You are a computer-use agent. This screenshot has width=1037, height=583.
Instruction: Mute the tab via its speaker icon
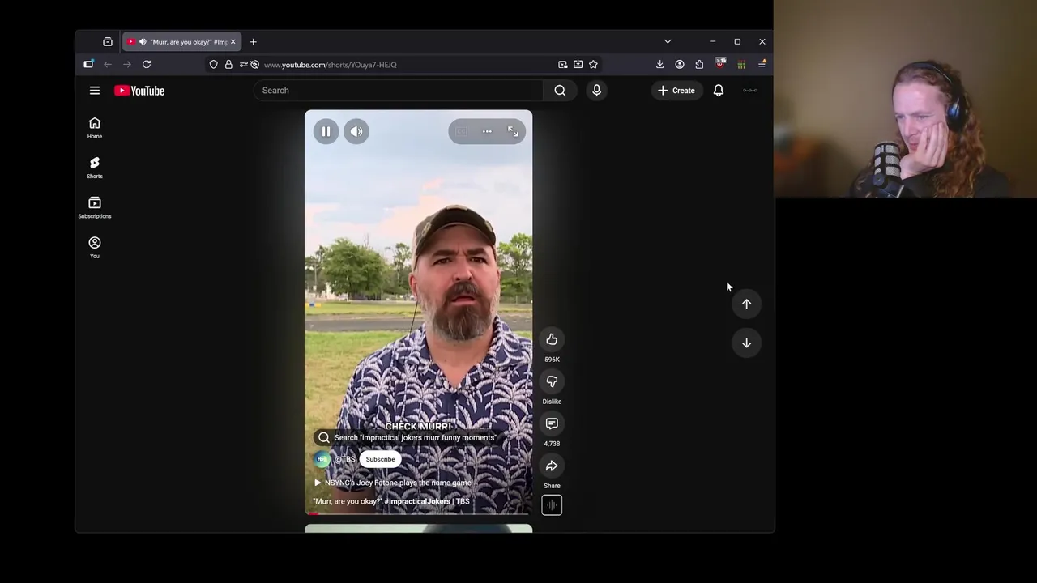[x=143, y=42]
